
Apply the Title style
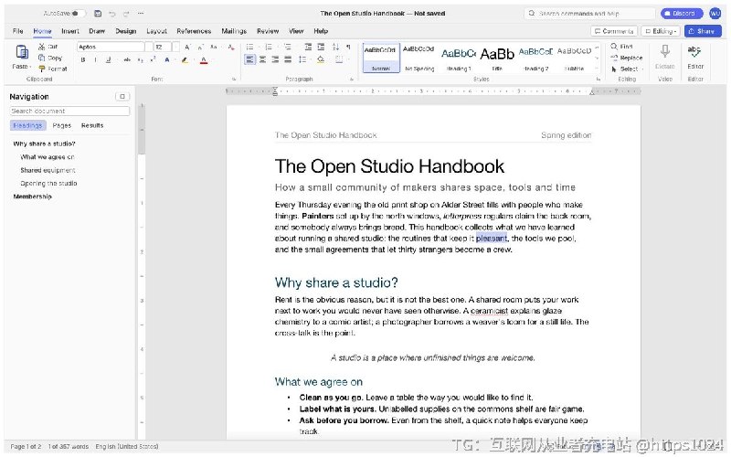pos(497,58)
